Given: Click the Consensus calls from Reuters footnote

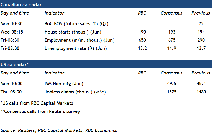Looking at the screenshot, I should pyautogui.click(x=40, y=111).
